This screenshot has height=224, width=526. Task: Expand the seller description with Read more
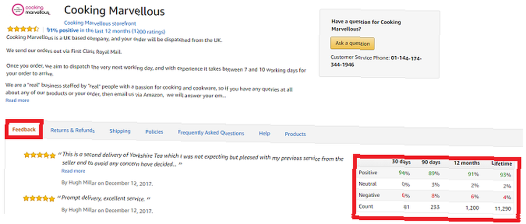point(17,100)
